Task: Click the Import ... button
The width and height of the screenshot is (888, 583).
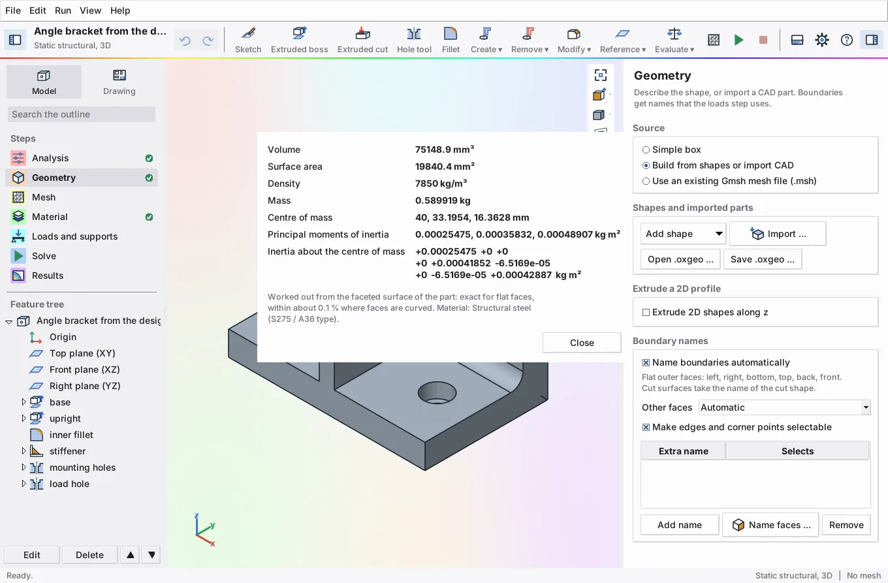Action: point(778,234)
